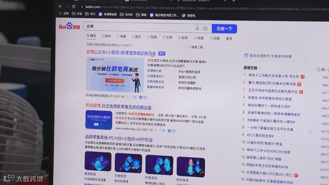Open the 启博微分销 sublink

pos(154,71)
